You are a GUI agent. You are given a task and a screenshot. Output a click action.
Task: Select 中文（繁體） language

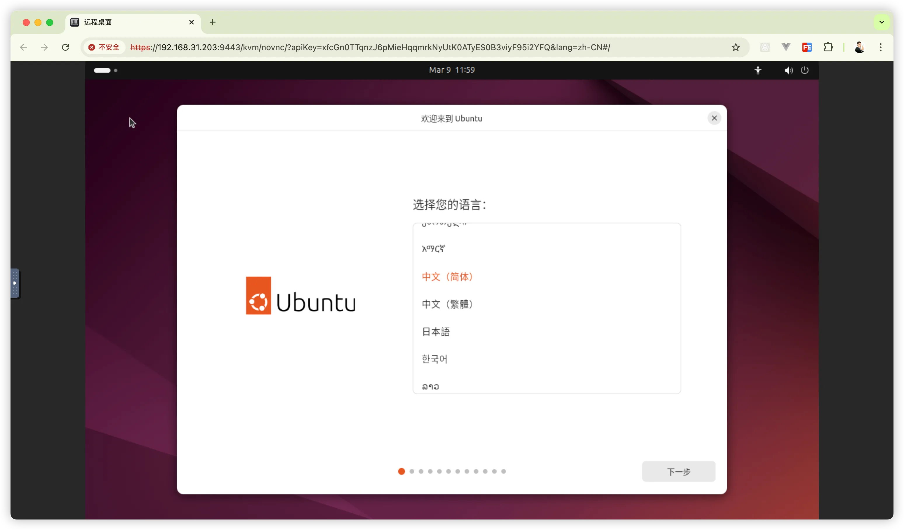pos(547,304)
